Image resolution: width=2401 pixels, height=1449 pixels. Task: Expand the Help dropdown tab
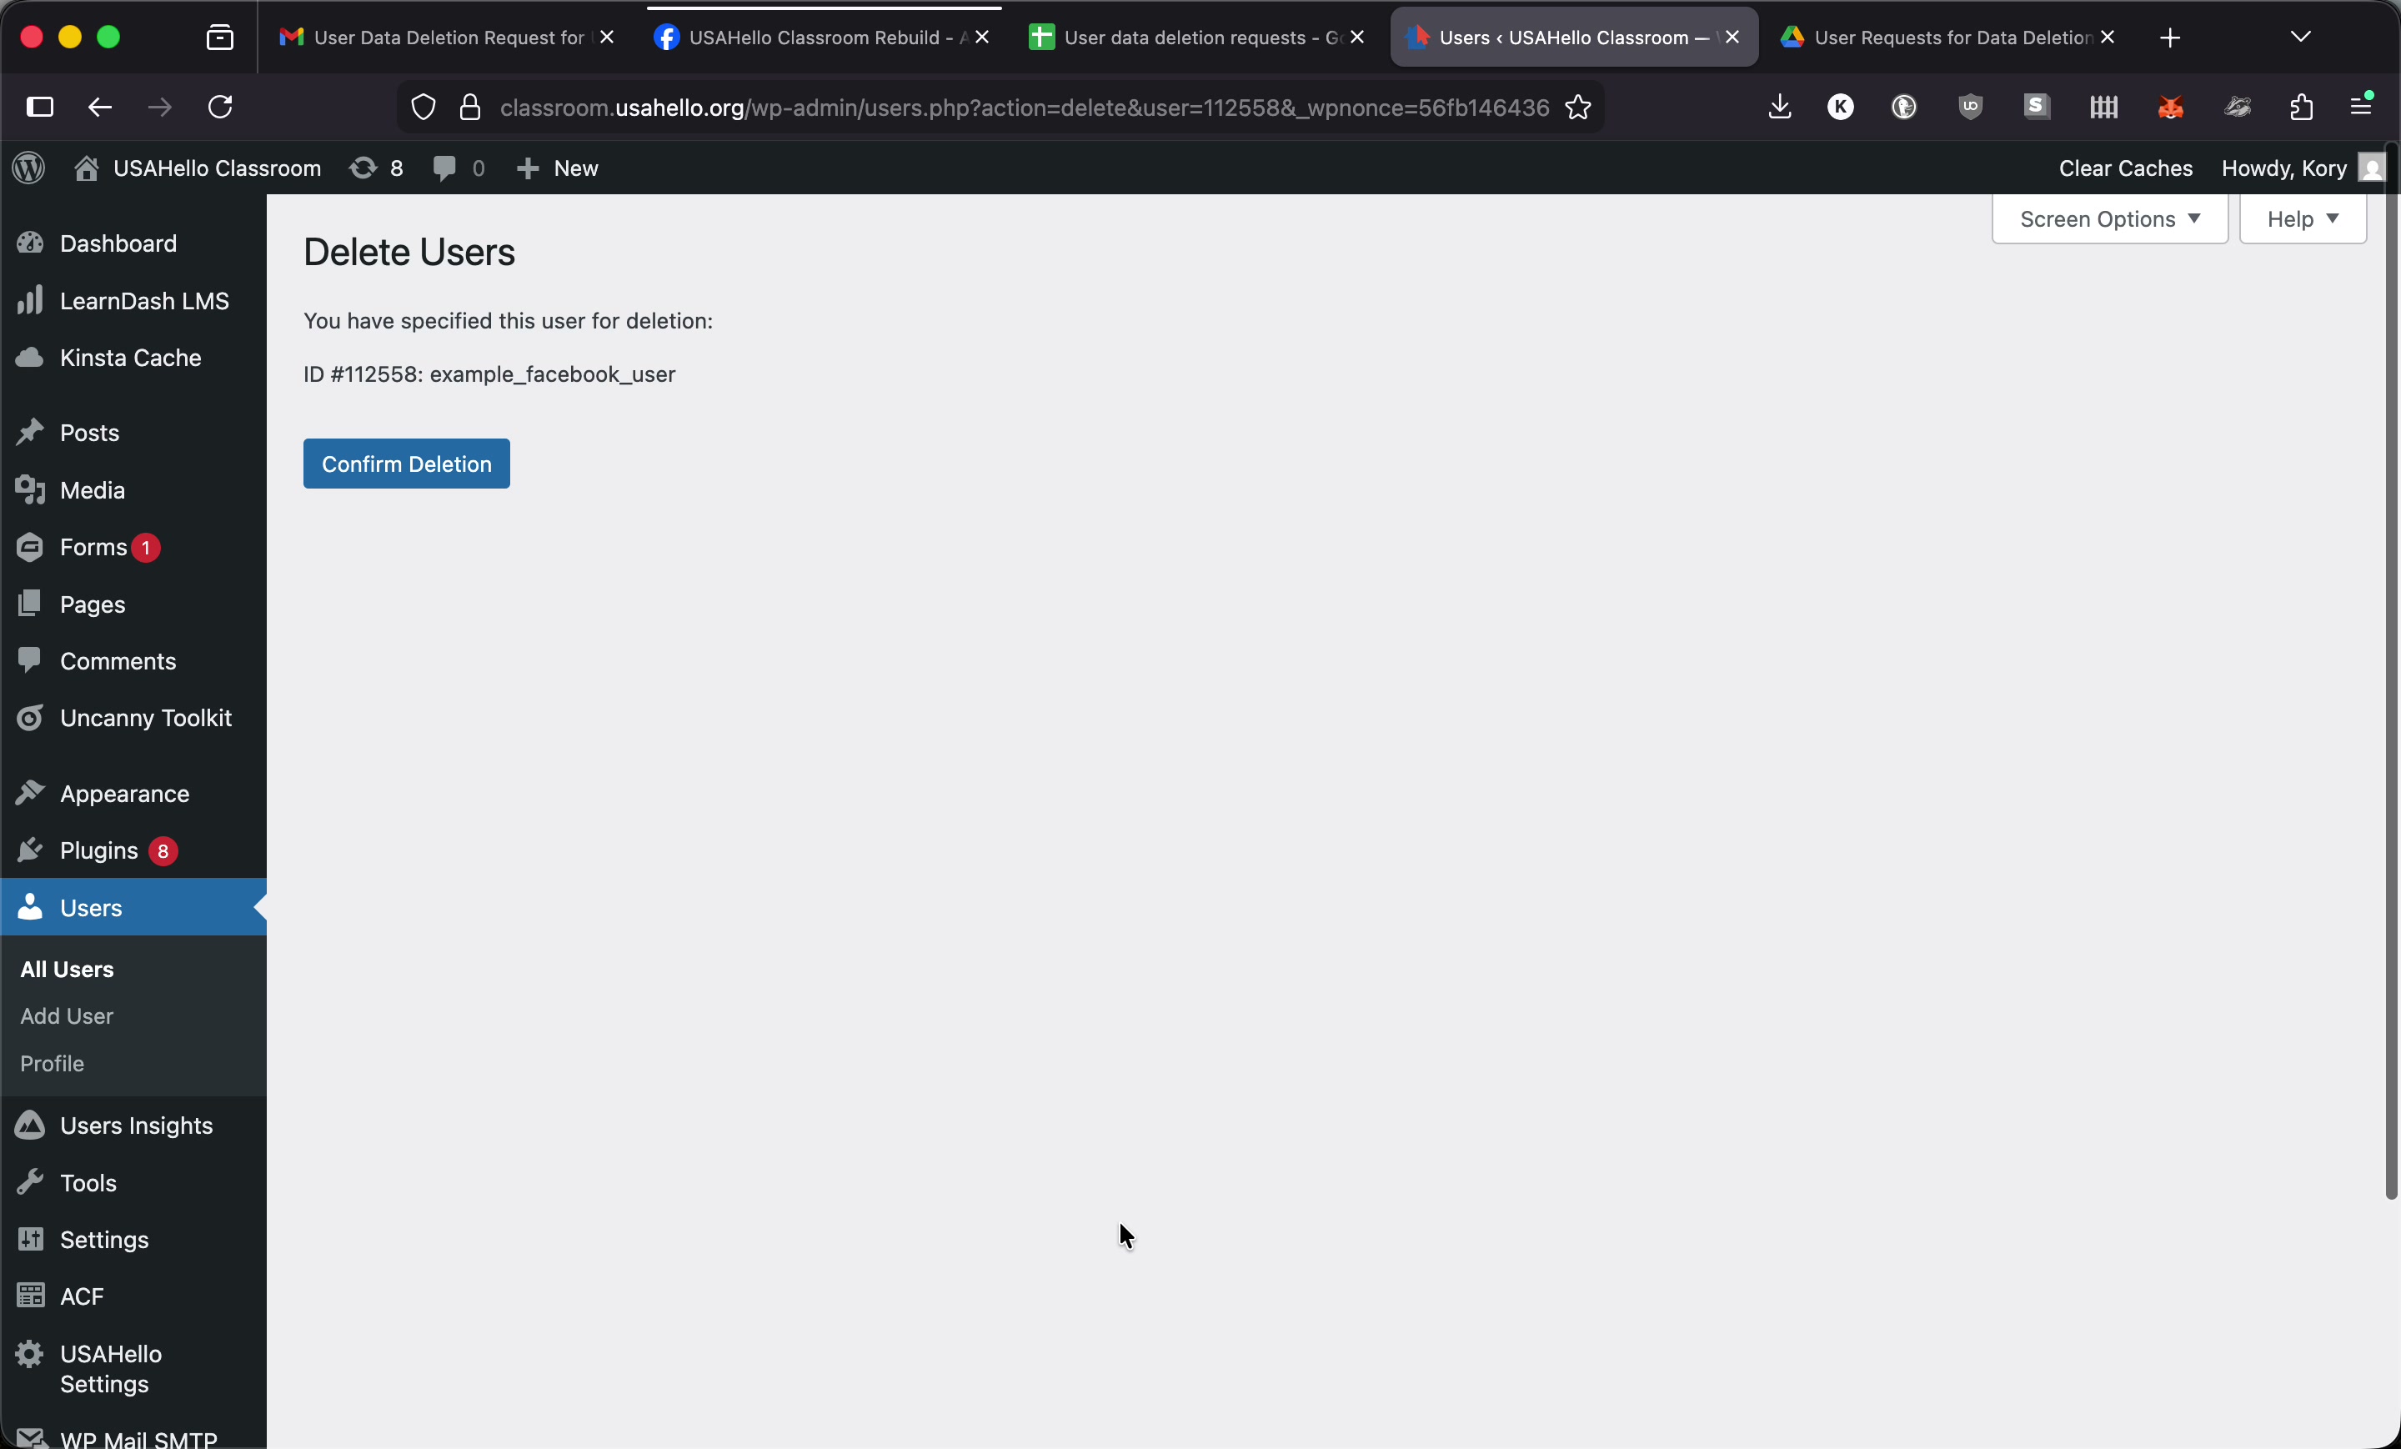point(2303,218)
